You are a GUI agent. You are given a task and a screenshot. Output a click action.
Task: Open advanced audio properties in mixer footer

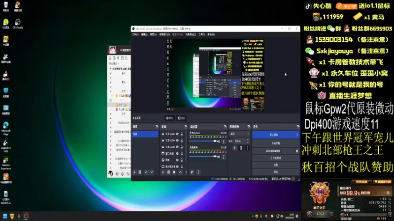[192, 172]
